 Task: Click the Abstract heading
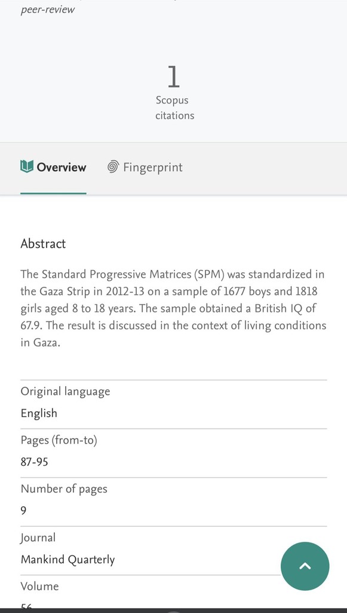43,244
